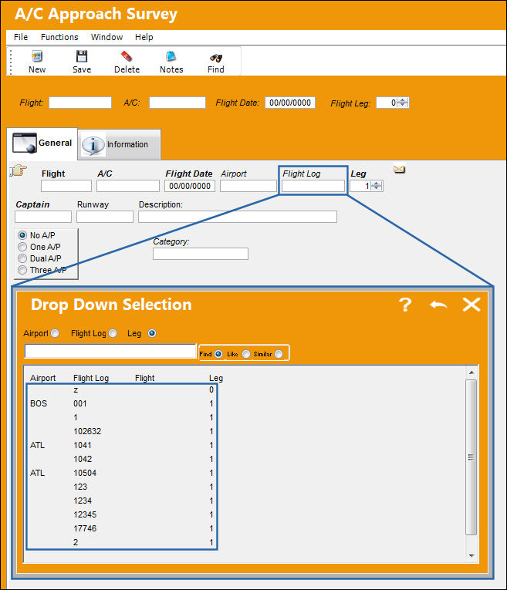This screenshot has height=590, width=507.
Task: Select the Like search mode radio
Action: point(246,354)
